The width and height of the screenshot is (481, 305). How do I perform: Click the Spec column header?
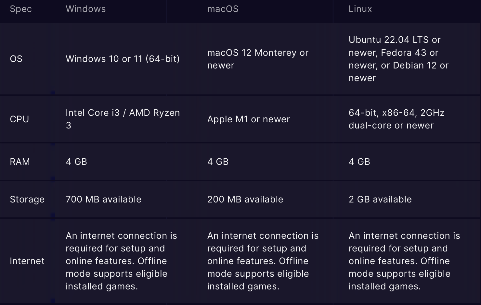21,9
